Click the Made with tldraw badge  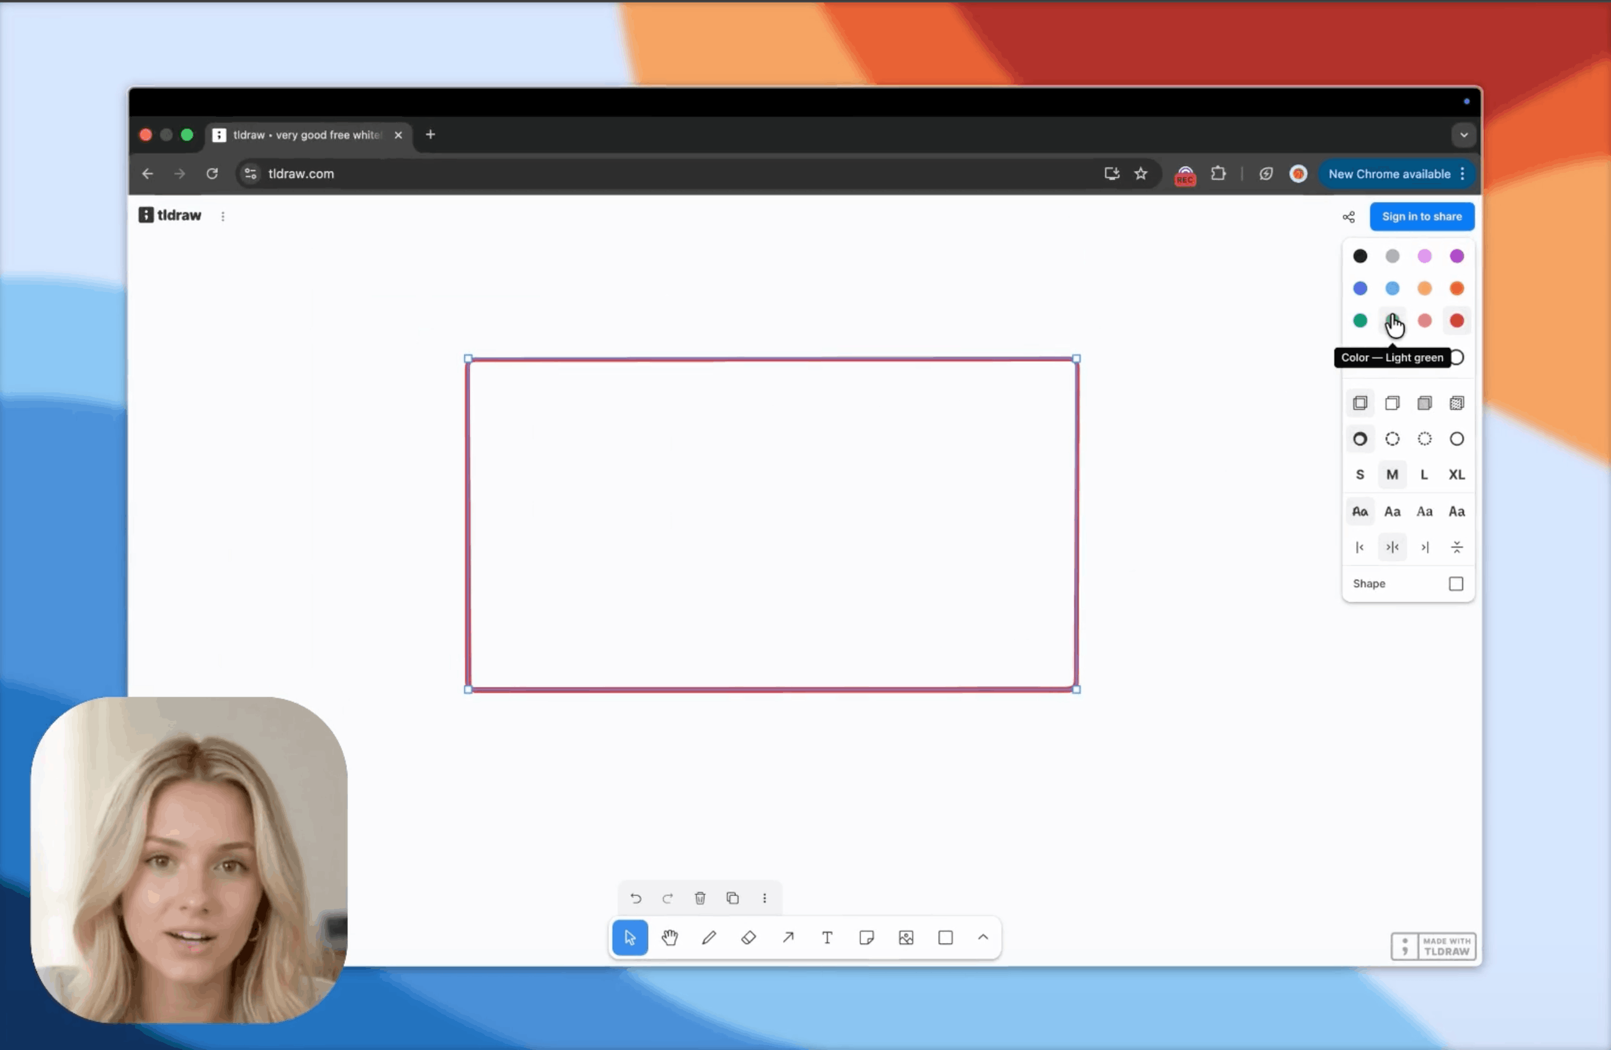1433,946
